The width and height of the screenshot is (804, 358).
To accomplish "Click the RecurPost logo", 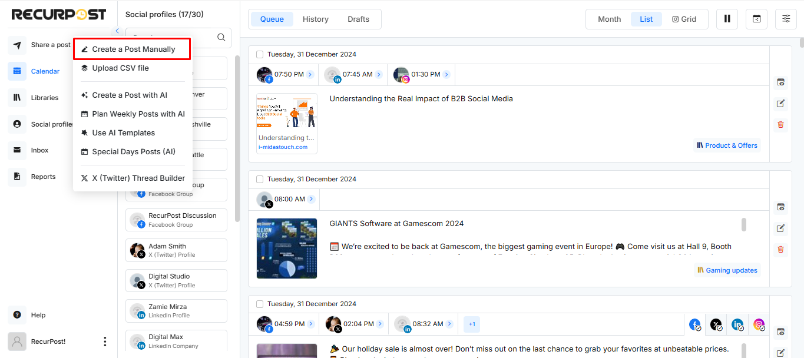I will [x=59, y=14].
